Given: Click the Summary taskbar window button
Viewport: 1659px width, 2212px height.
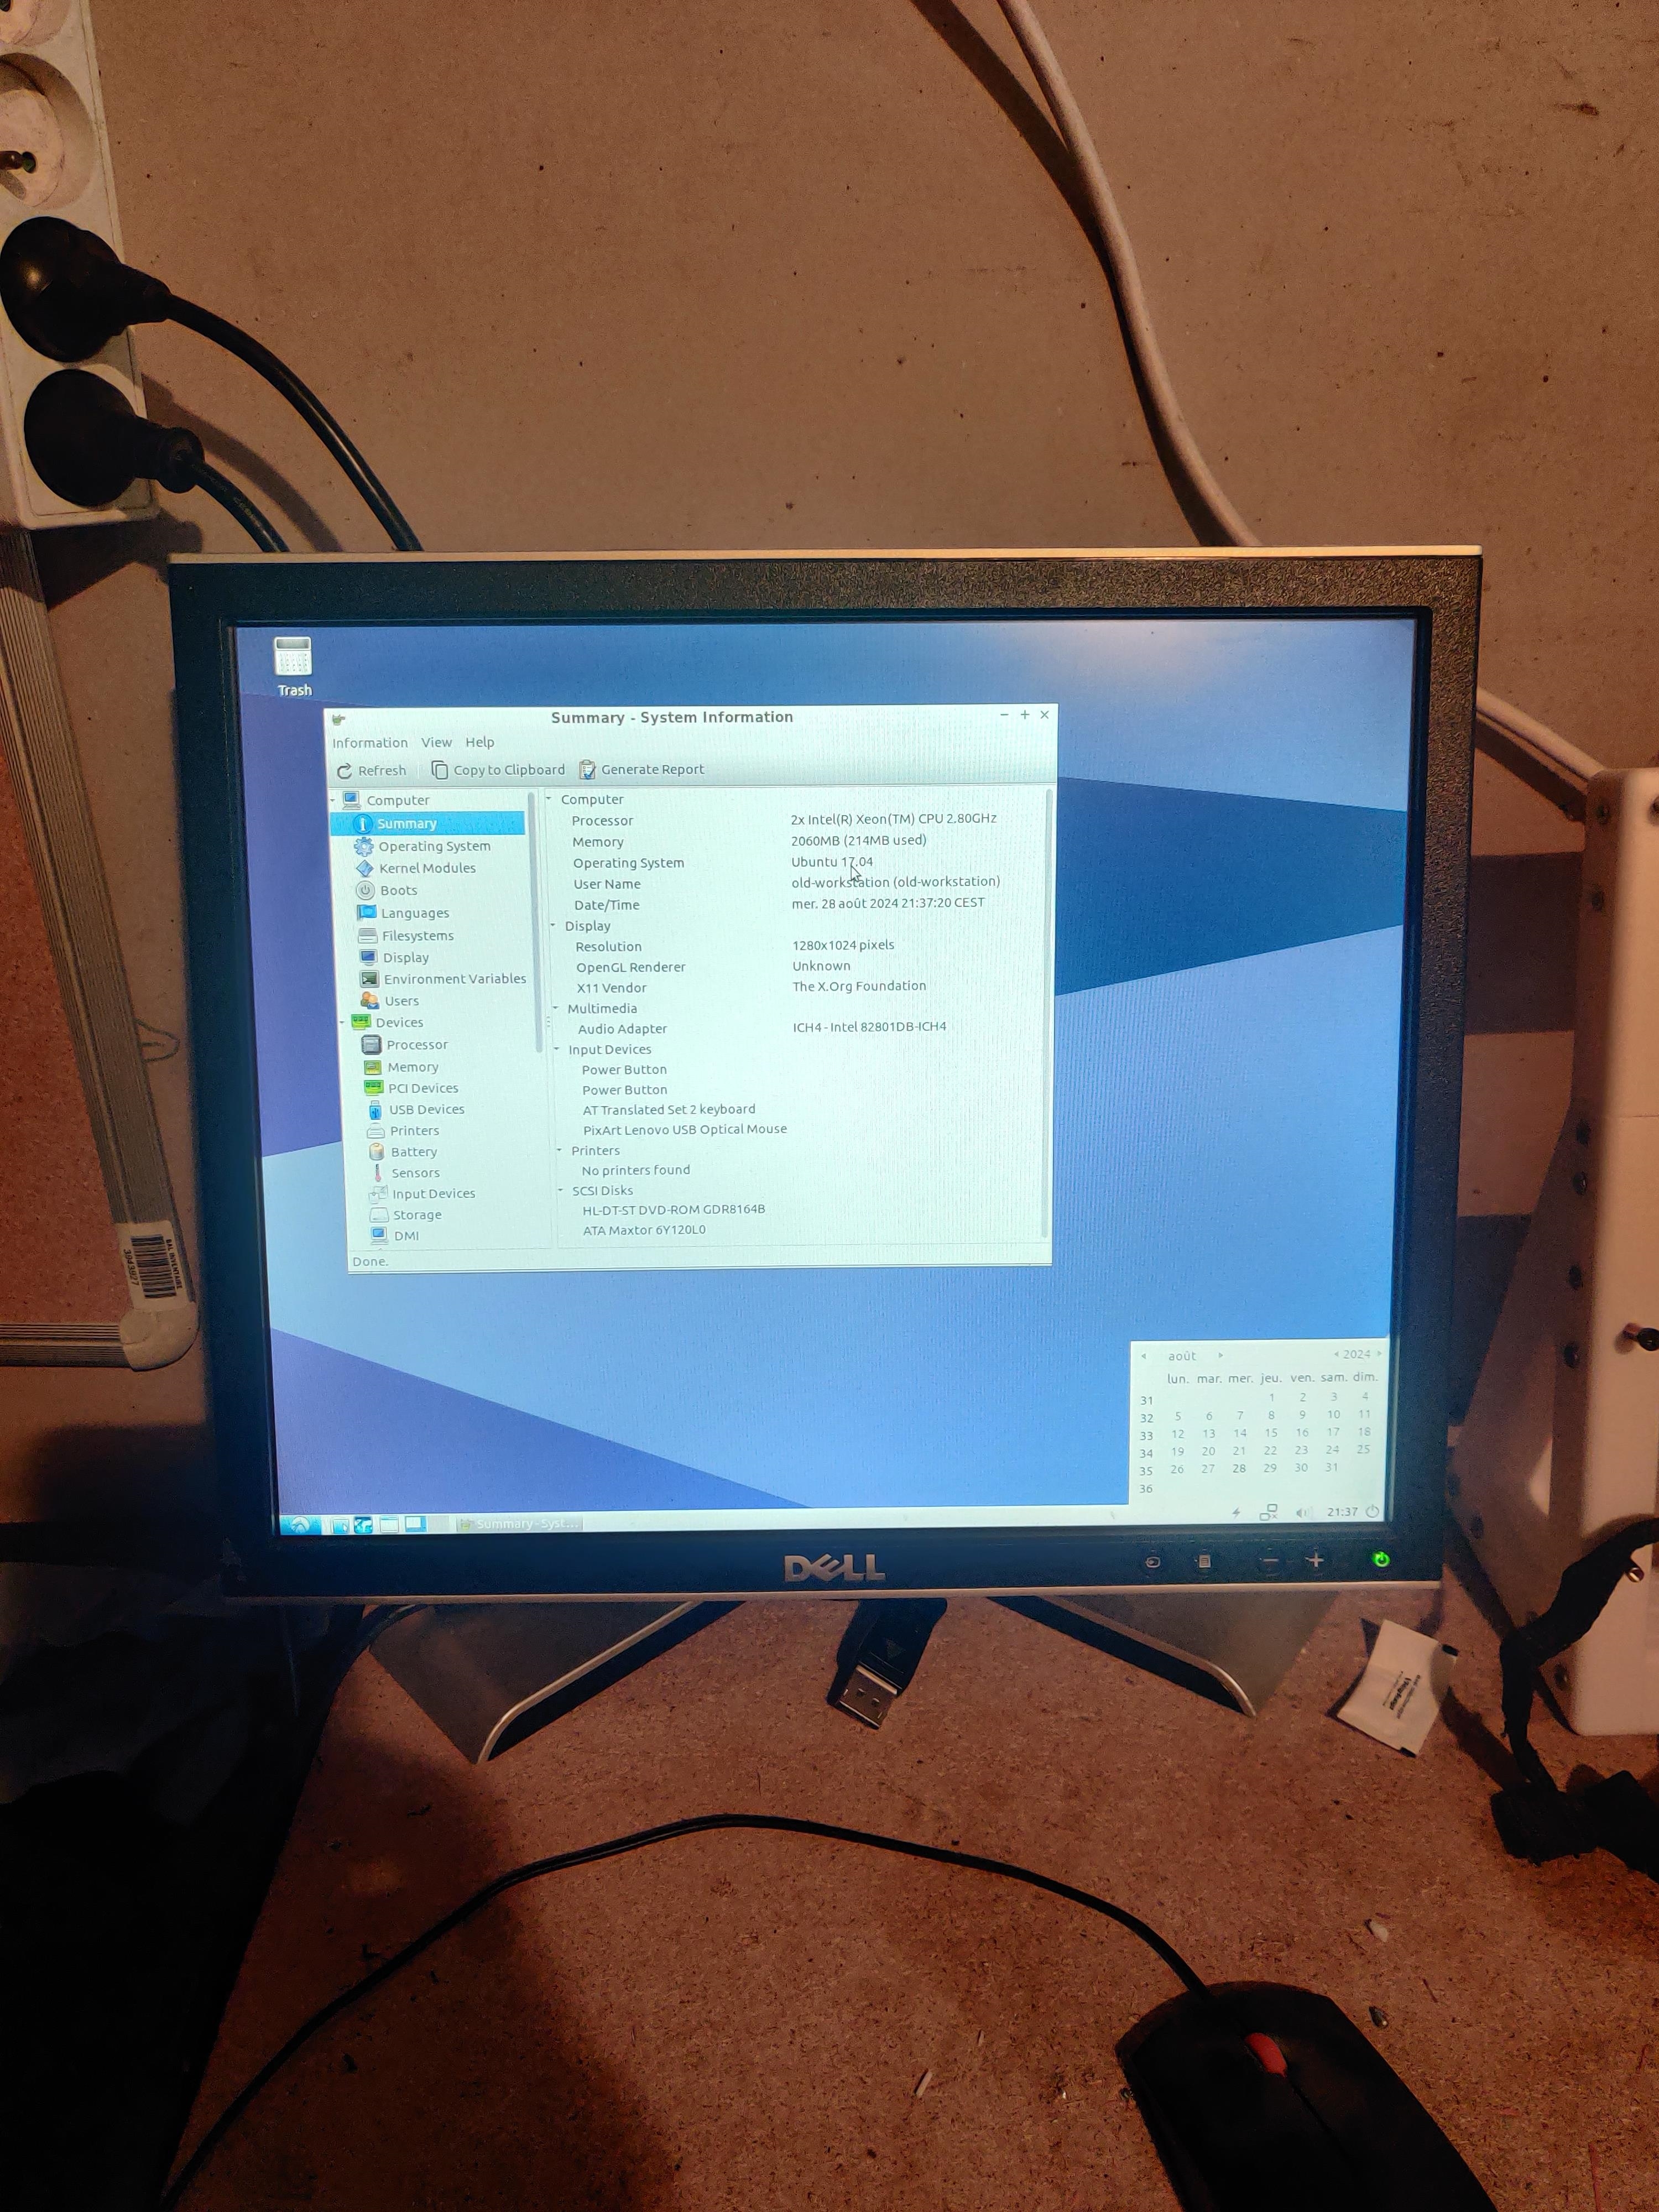Looking at the screenshot, I should [518, 1524].
